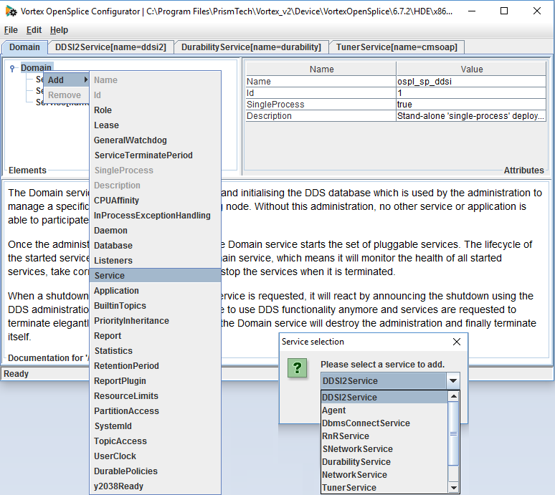
Task: Click the service list scroll down arrow
Action: [453, 488]
